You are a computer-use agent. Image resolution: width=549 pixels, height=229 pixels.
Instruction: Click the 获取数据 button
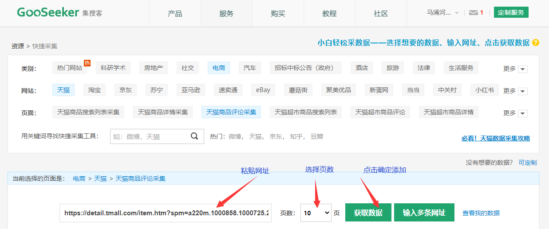coord(368,213)
